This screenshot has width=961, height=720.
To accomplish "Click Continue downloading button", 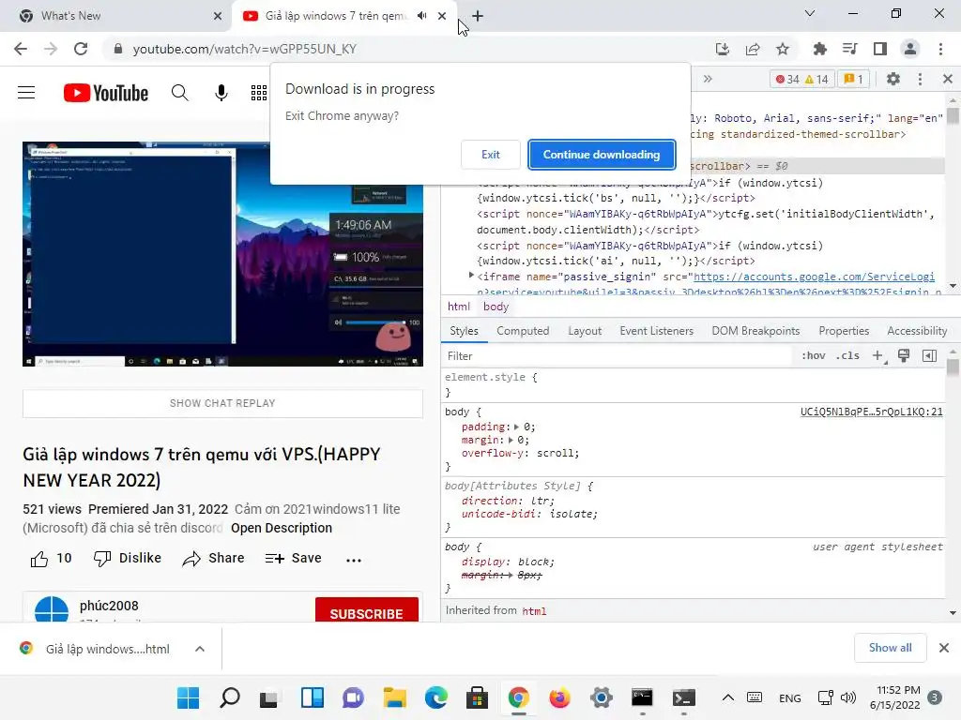I will click(x=602, y=155).
